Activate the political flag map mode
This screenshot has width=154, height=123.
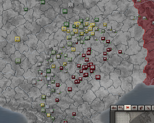coord(127,107)
